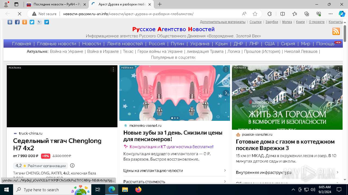The image size is (348, 195).
Task: Open 'Николай Левашов' trending link
Action: pos(301,51)
